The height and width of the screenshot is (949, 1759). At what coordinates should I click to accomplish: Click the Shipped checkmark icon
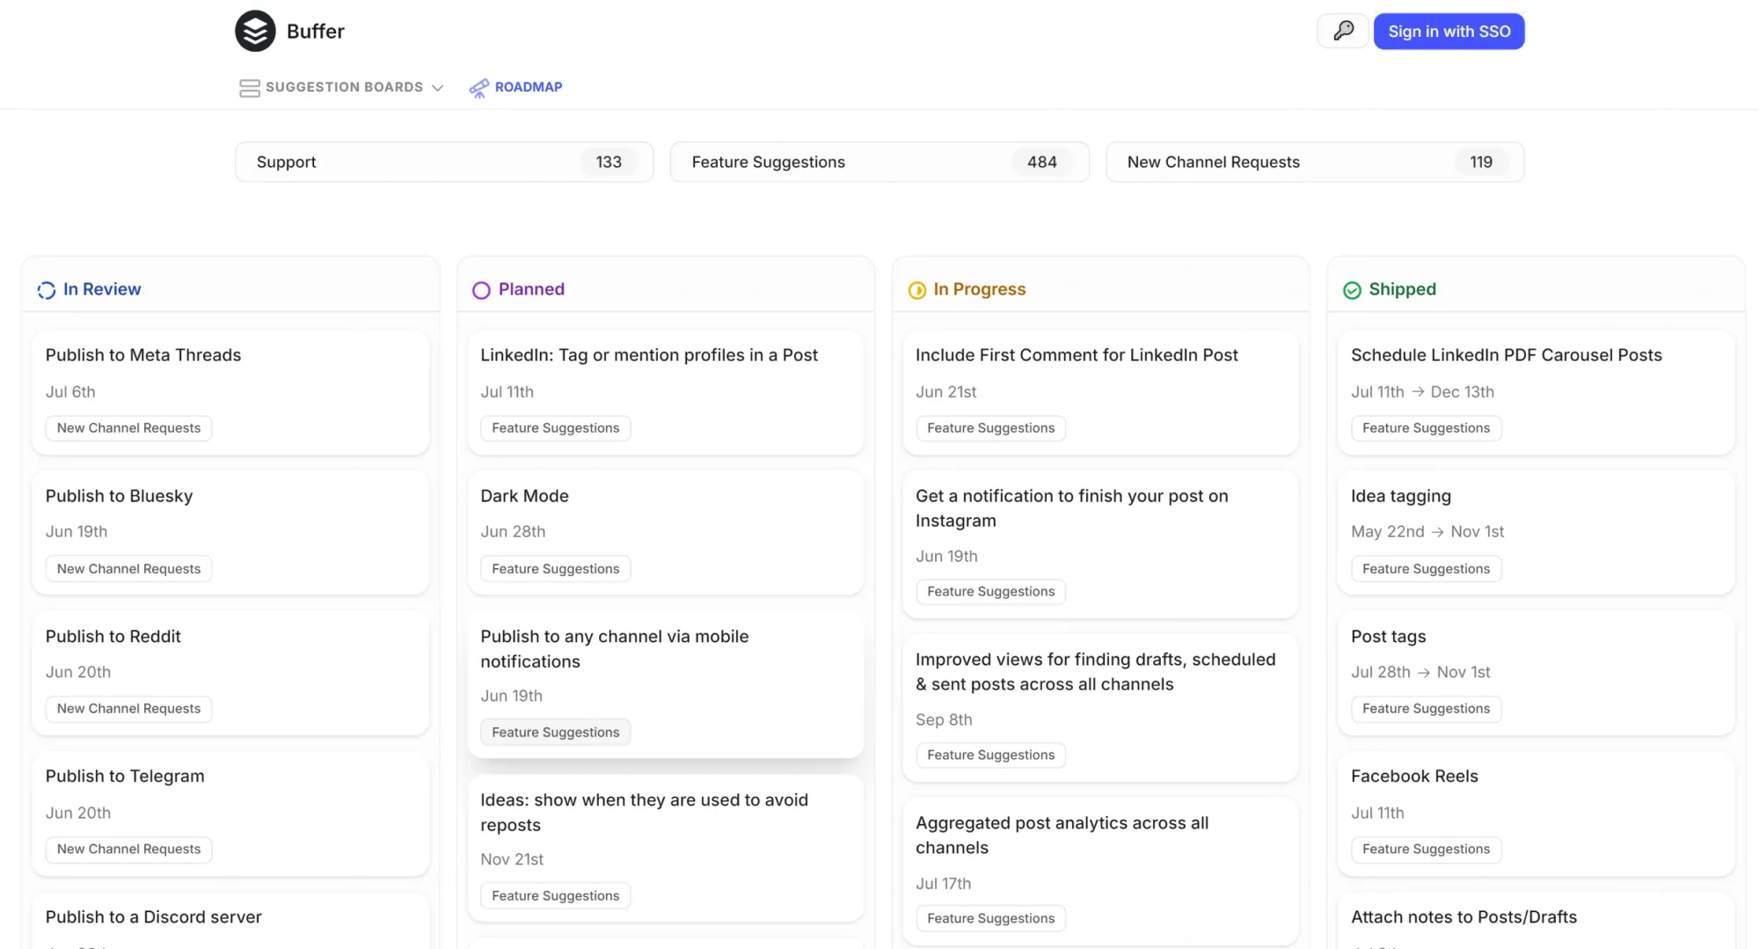click(x=1352, y=289)
